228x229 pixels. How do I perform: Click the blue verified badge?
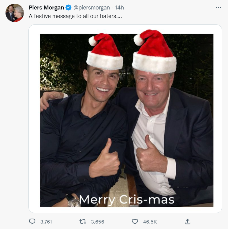click(x=69, y=7)
